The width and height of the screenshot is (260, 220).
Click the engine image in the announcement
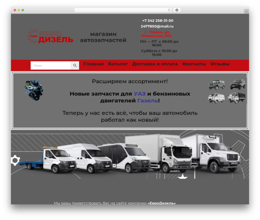(x=33, y=90)
